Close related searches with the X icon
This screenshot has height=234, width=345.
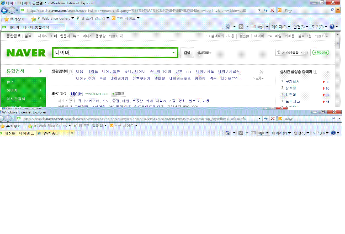[261, 71]
